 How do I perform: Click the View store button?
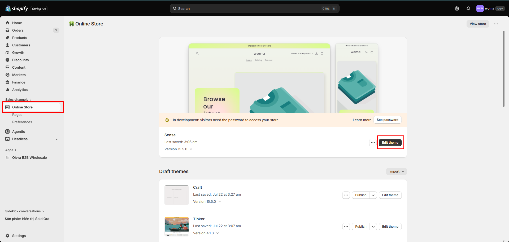pyautogui.click(x=478, y=24)
